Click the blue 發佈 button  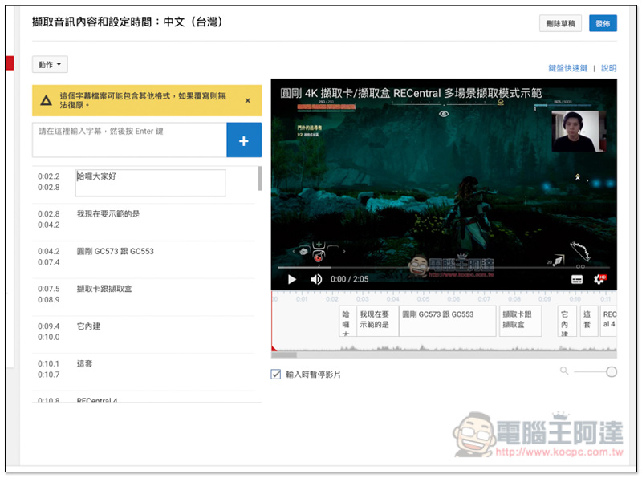pos(603,24)
